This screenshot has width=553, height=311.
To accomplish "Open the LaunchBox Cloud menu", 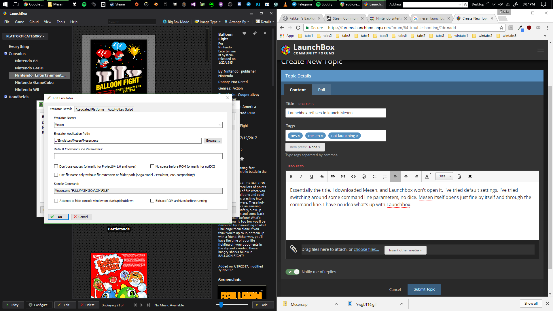I will pyautogui.click(x=34, y=22).
